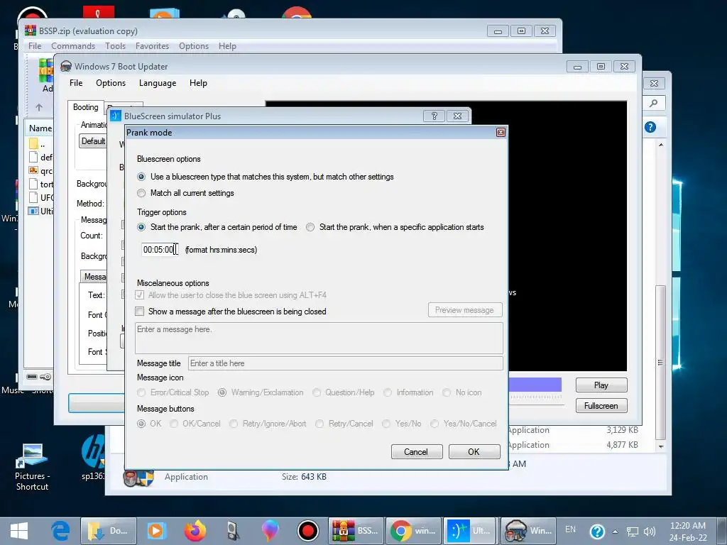The height and width of the screenshot is (545, 727).
Task: Switch to the Booting tab in Boot Updater
Action: pyautogui.click(x=86, y=107)
